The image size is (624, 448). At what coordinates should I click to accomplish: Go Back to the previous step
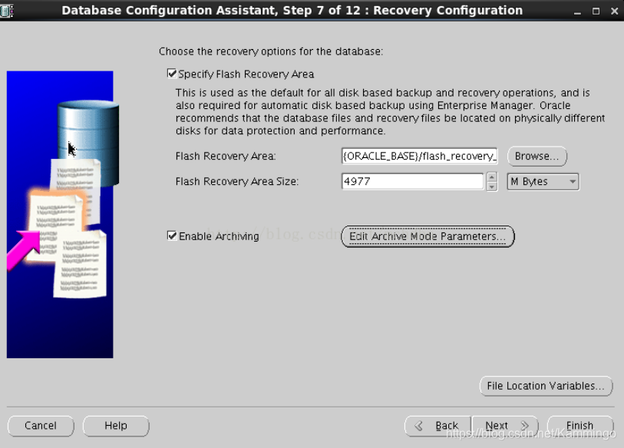click(x=437, y=426)
